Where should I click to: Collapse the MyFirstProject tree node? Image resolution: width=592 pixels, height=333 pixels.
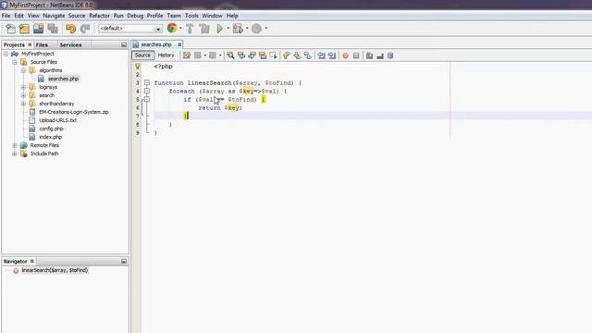click(x=6, y=54)
